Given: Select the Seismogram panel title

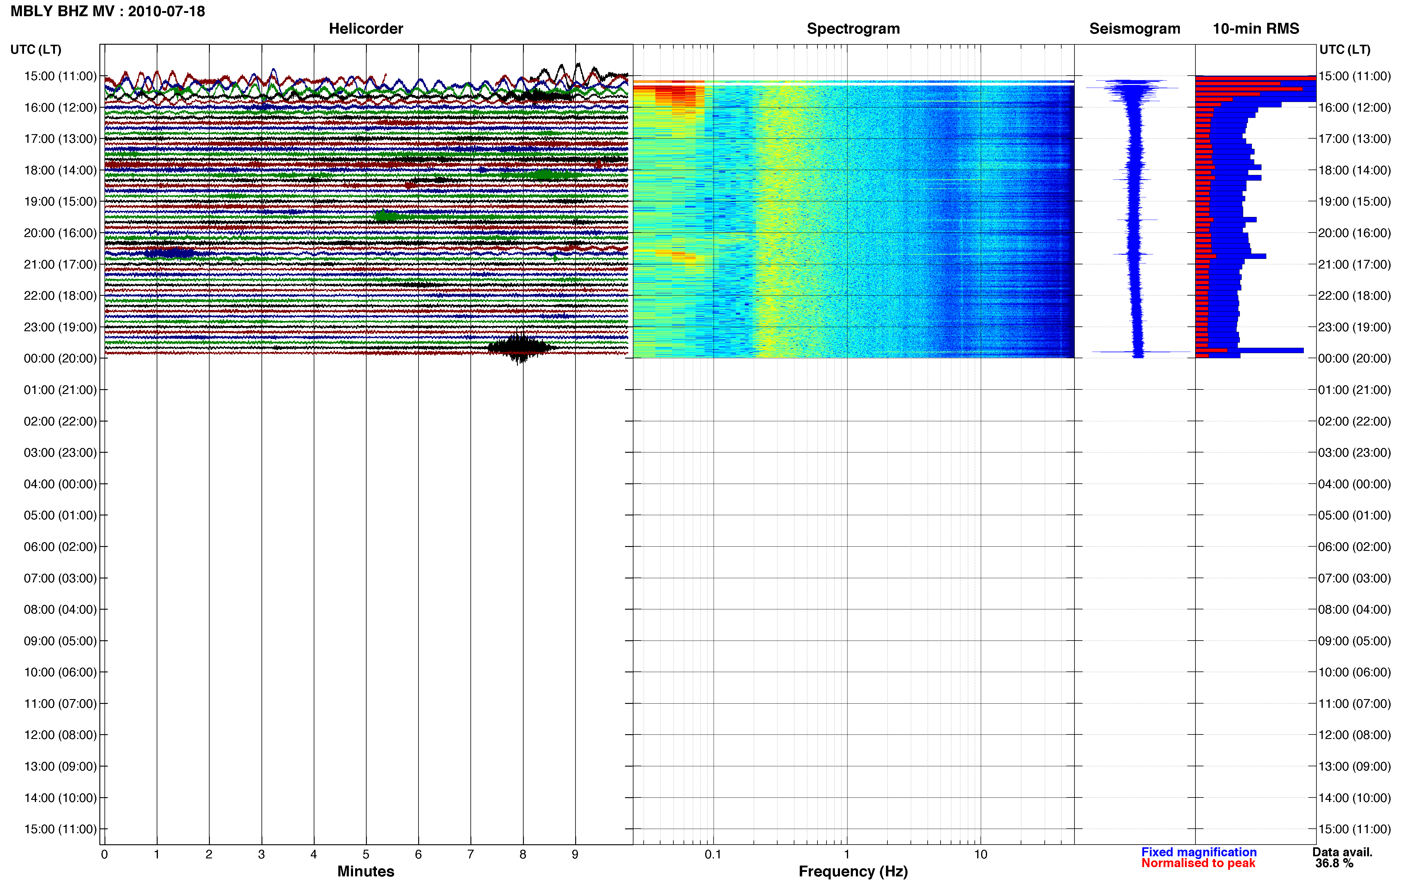Looking at the screenshot, I should [x=1134, y=29].
